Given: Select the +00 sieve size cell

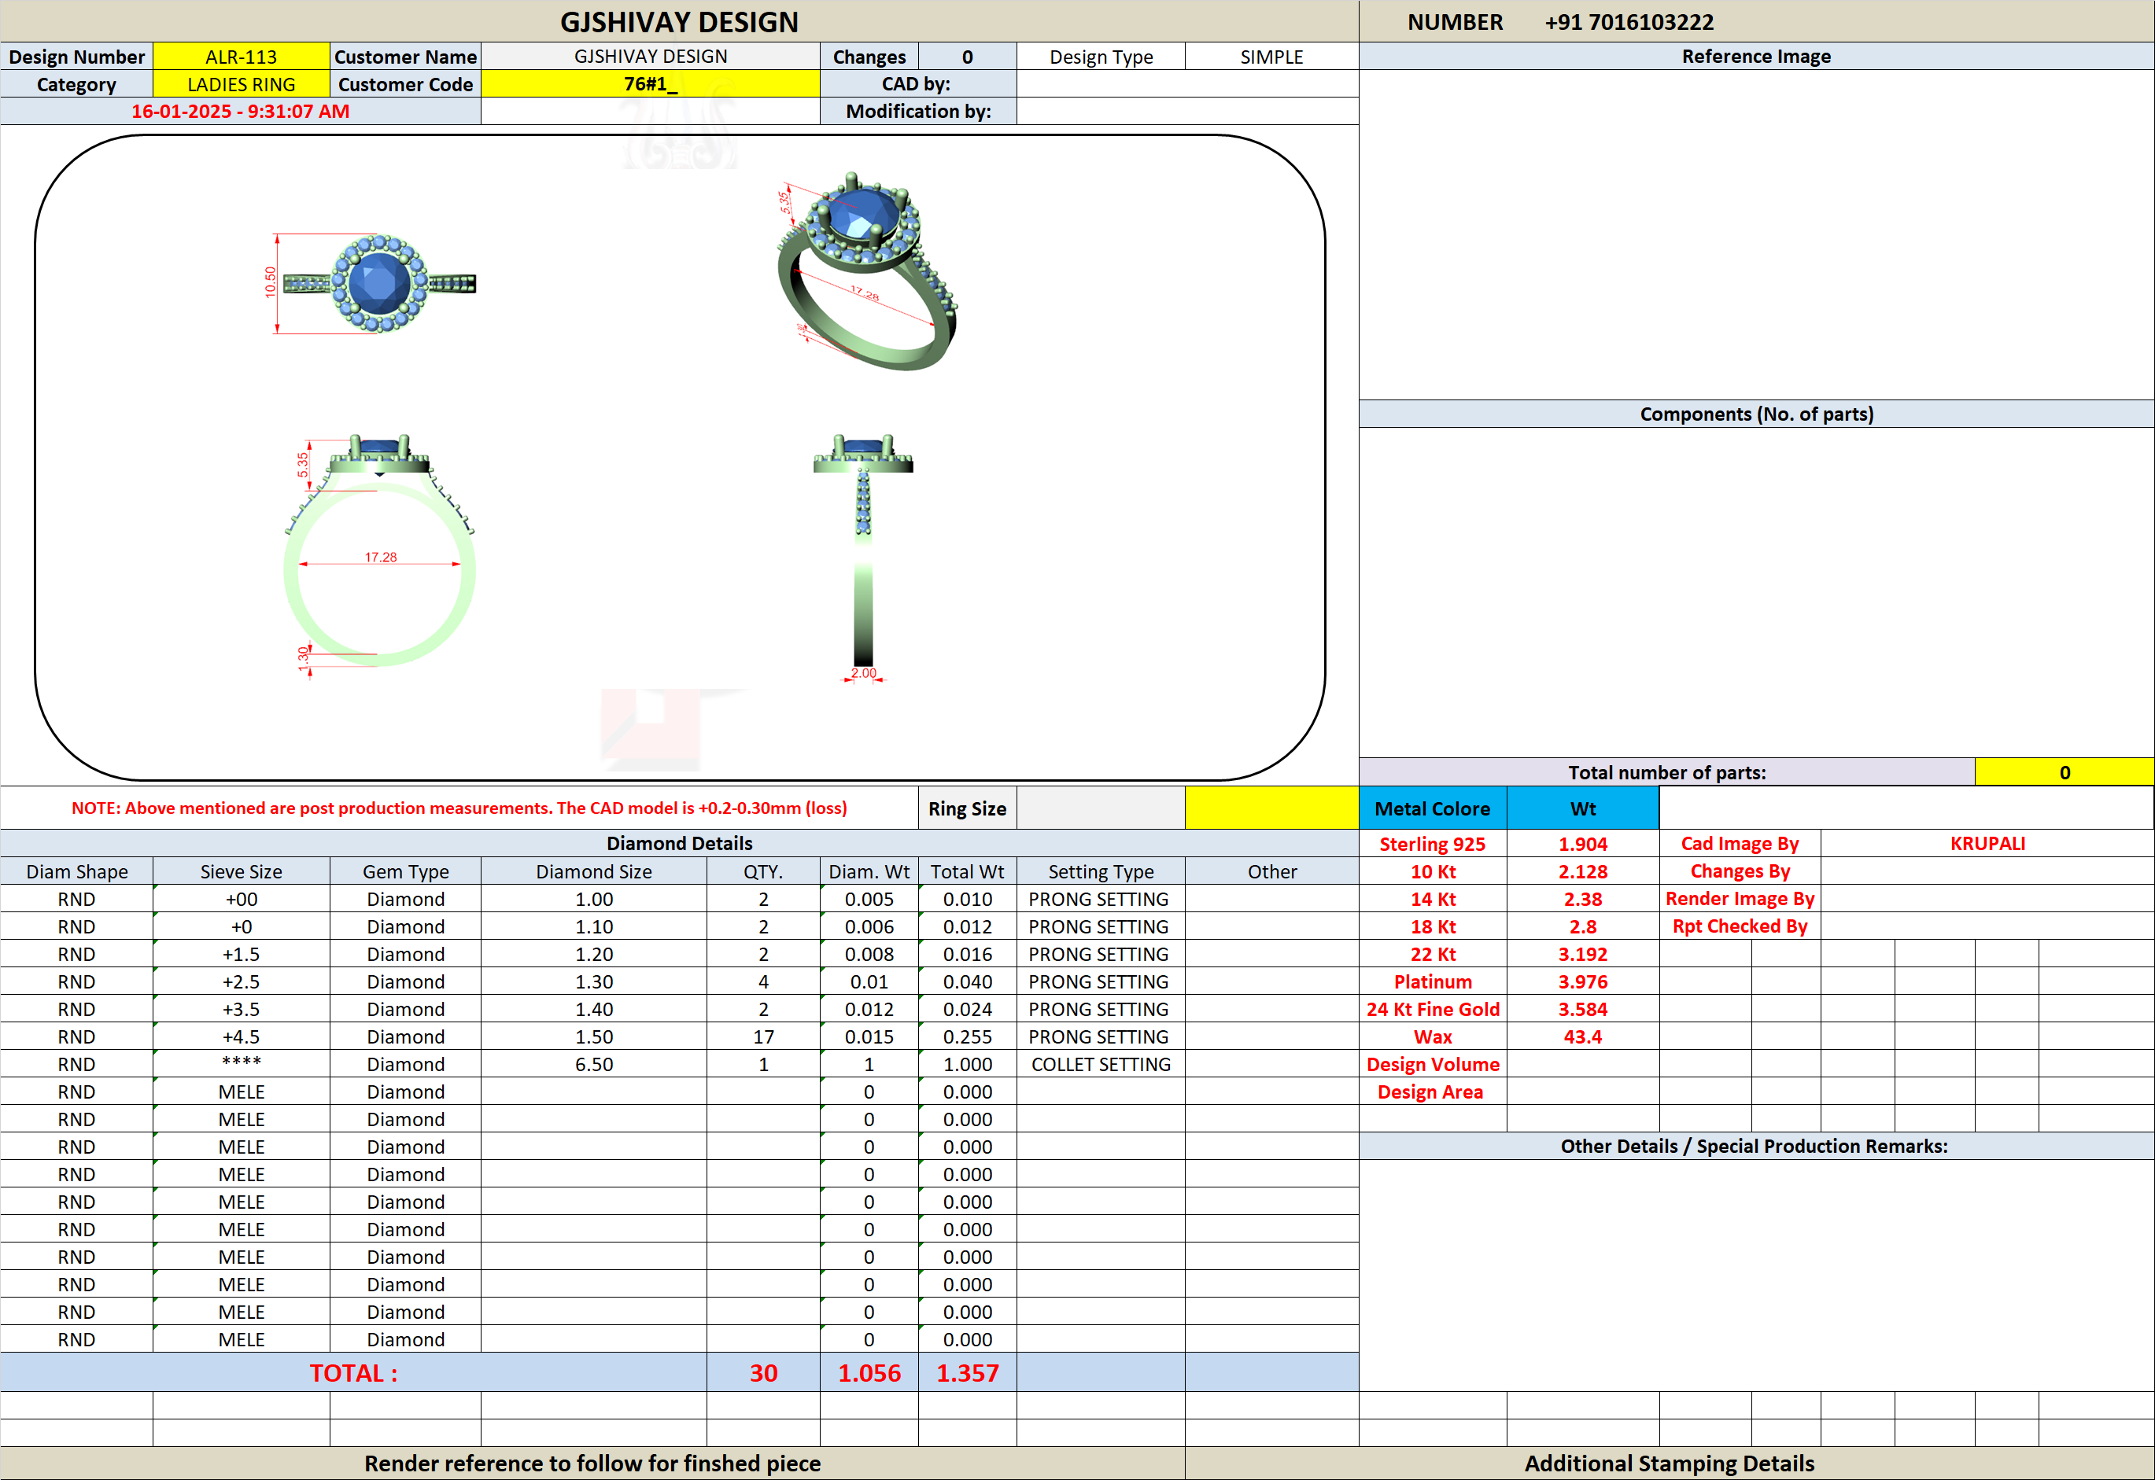Looking at the screenshot, I should [x=242, y=899].
